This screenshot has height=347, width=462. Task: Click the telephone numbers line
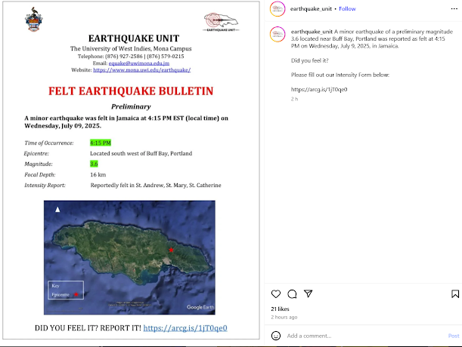[x=131, y=56]
